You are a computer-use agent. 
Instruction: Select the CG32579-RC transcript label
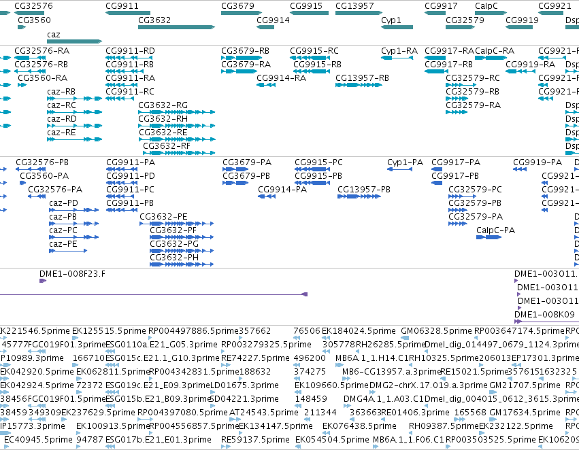473,77
